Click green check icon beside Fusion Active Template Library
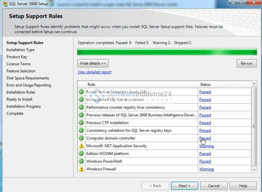The width and height of the screenshot is (262, 192). point(81,92)
